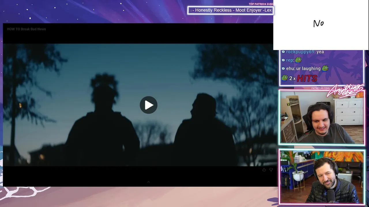This screenshot has width=369, height=207.
Task: Select the chat message from rep
Action: coord(292,60)
